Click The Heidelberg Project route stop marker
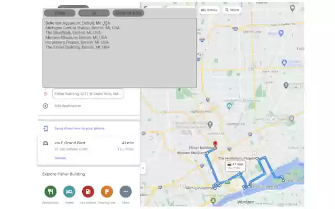The height and width of the screenshot is (209, 335). pyautogui.click(x=257, y=158)
